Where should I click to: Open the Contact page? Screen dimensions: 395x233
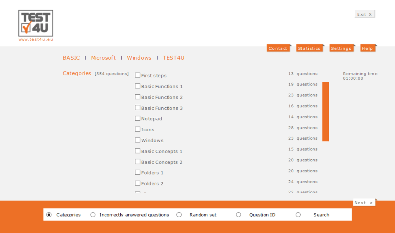click(x=278, y=48)
